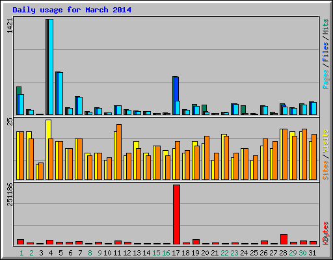Screen dimensions: 333x260
Task: Click the tallest cyan pages bar on day 4
Action: coord(51,67)
